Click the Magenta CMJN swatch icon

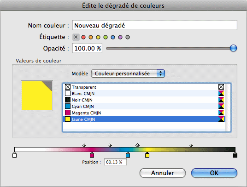tap(68, 113)
